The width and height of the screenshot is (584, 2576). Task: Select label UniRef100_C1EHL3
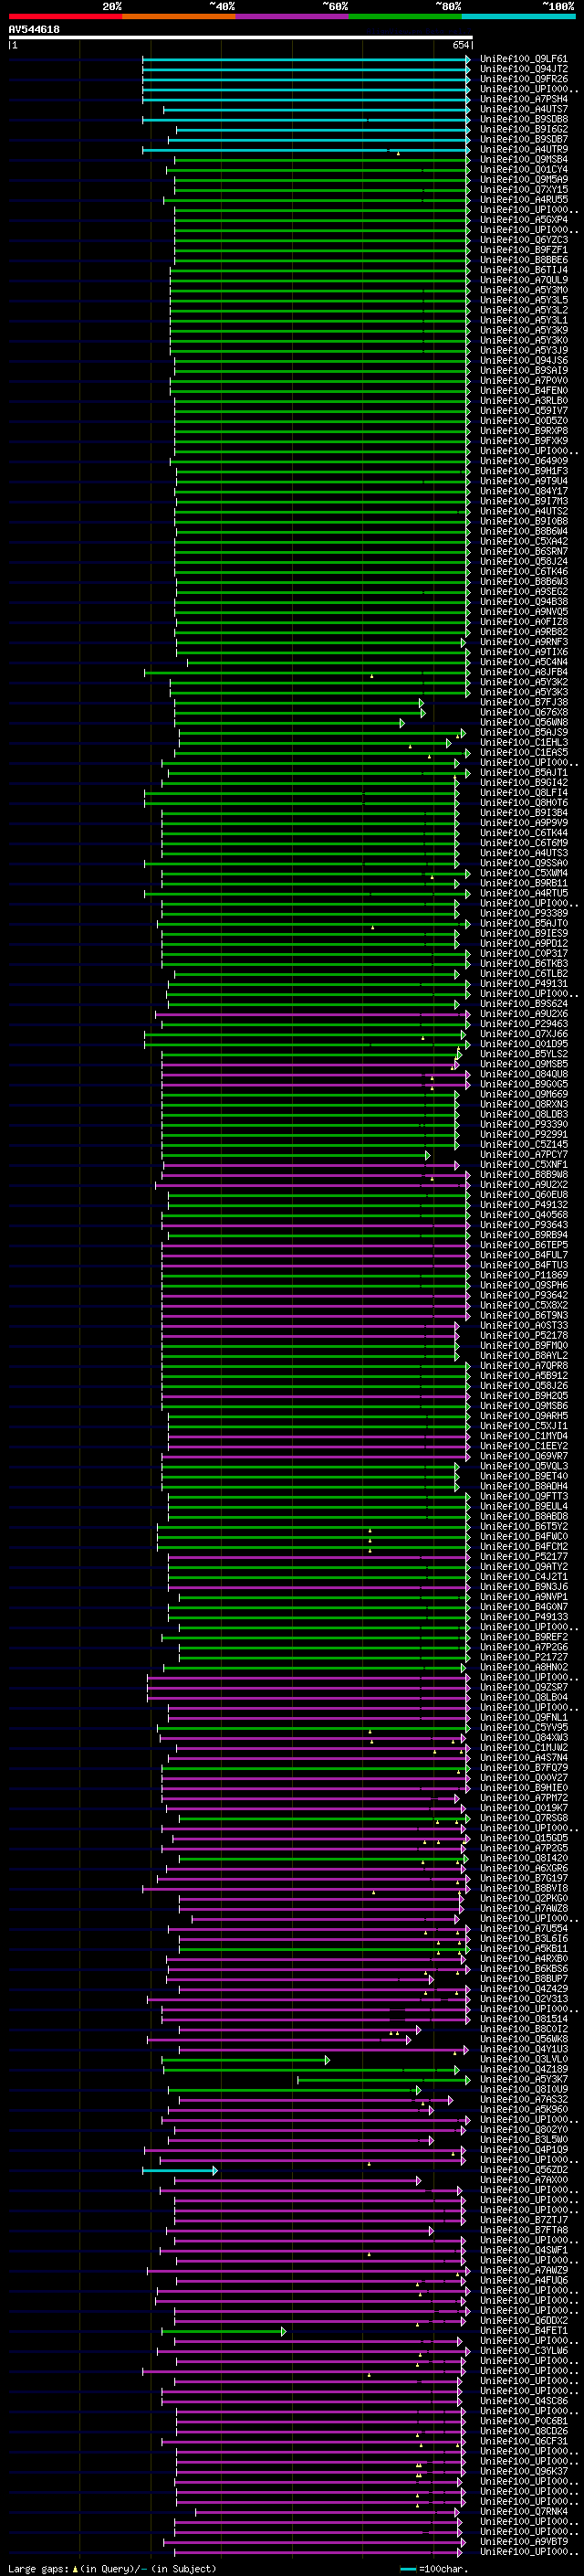pyautogui.click(x=524, y=743)
